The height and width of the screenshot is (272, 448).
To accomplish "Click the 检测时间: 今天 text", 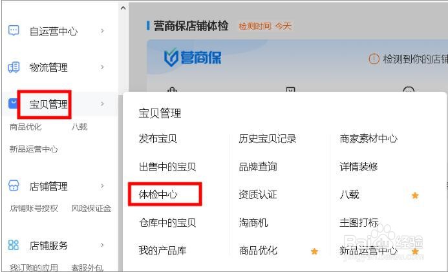I will coord(265,26).
